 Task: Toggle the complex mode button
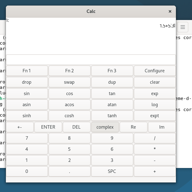105,127
